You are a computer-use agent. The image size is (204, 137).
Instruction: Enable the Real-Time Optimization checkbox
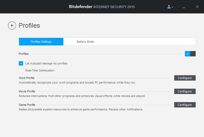[21, 70]
